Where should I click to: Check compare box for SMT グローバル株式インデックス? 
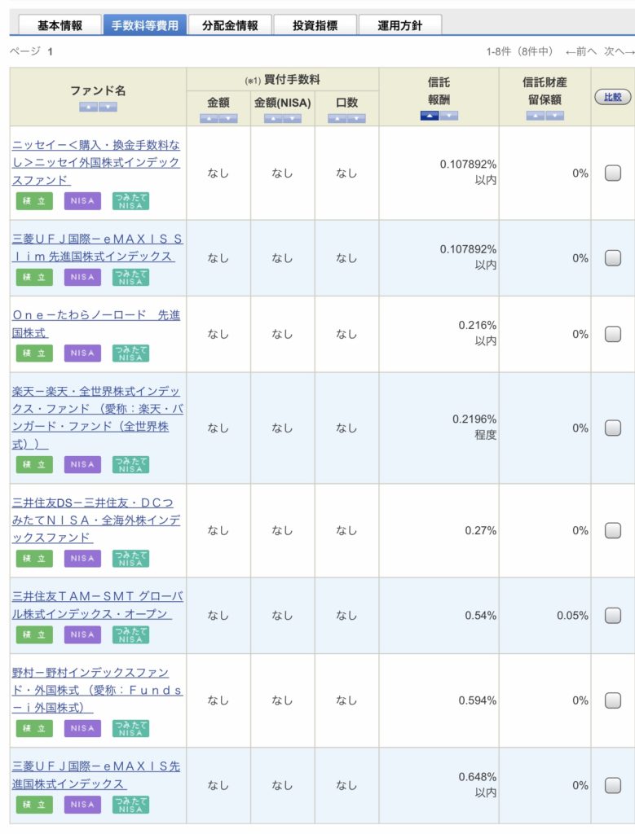[613, 616]
